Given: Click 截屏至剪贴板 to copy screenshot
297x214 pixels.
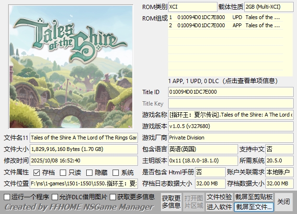Looking at the screenshot, I should coord(254,197).
